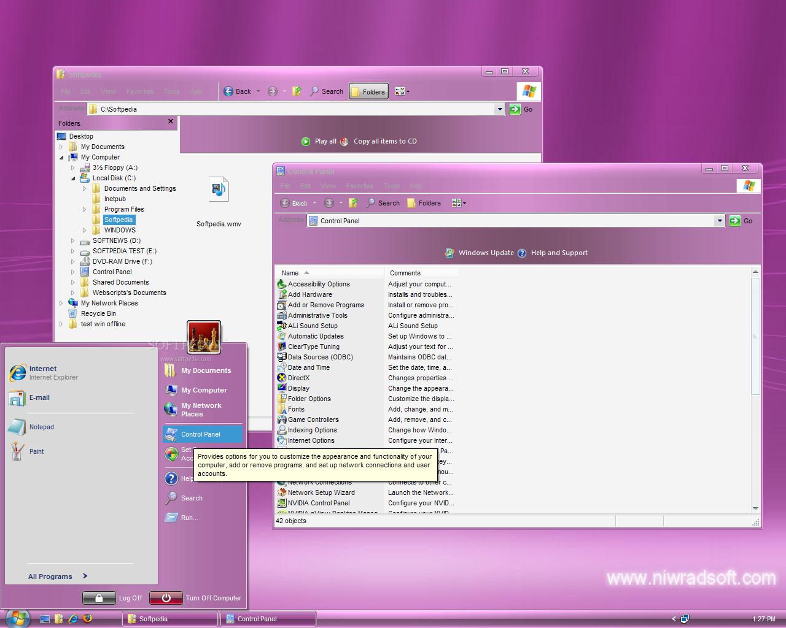Screen dimensions: 786x628
Task: Toggle the Folders button in Softpedia window
Action: pyautogui.click(x=368, y=91)
